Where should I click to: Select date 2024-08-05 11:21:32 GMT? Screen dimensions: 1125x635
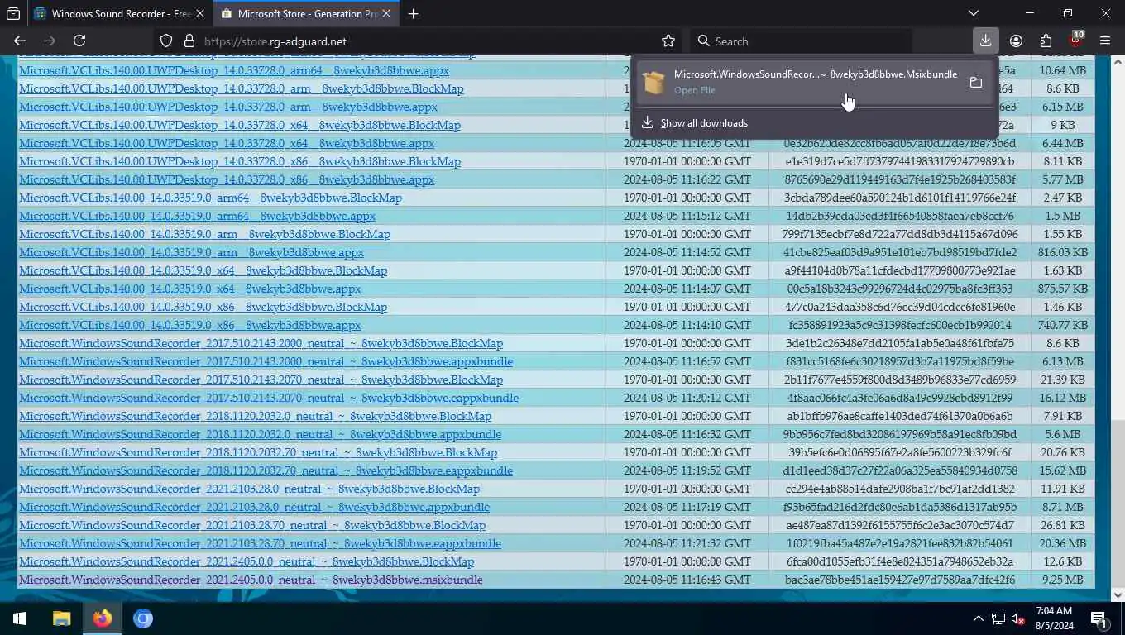click(687, 543)
